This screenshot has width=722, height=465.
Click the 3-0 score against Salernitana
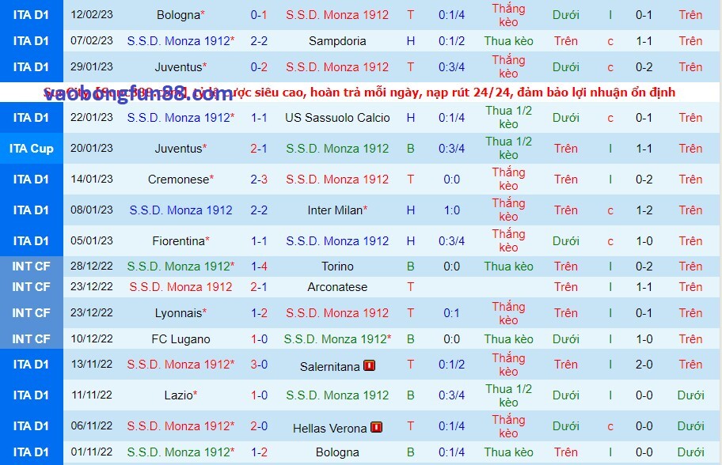pyautogui.click(x=259, y=365)
